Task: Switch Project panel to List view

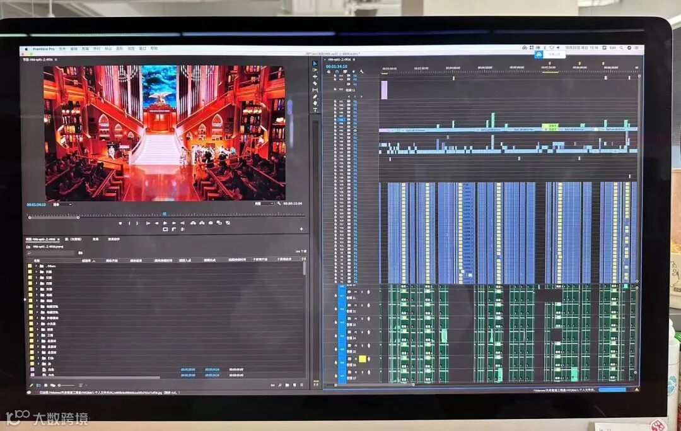Action: point(38,386)
